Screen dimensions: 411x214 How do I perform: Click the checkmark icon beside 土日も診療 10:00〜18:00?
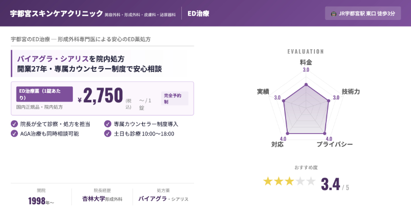(108, 133)
